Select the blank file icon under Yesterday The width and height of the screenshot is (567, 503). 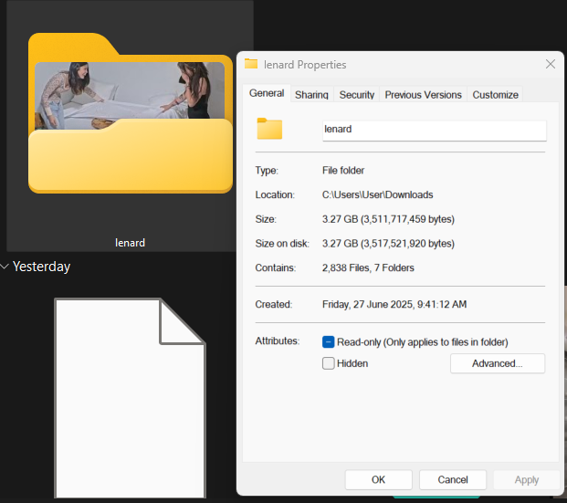pos(130,398)
